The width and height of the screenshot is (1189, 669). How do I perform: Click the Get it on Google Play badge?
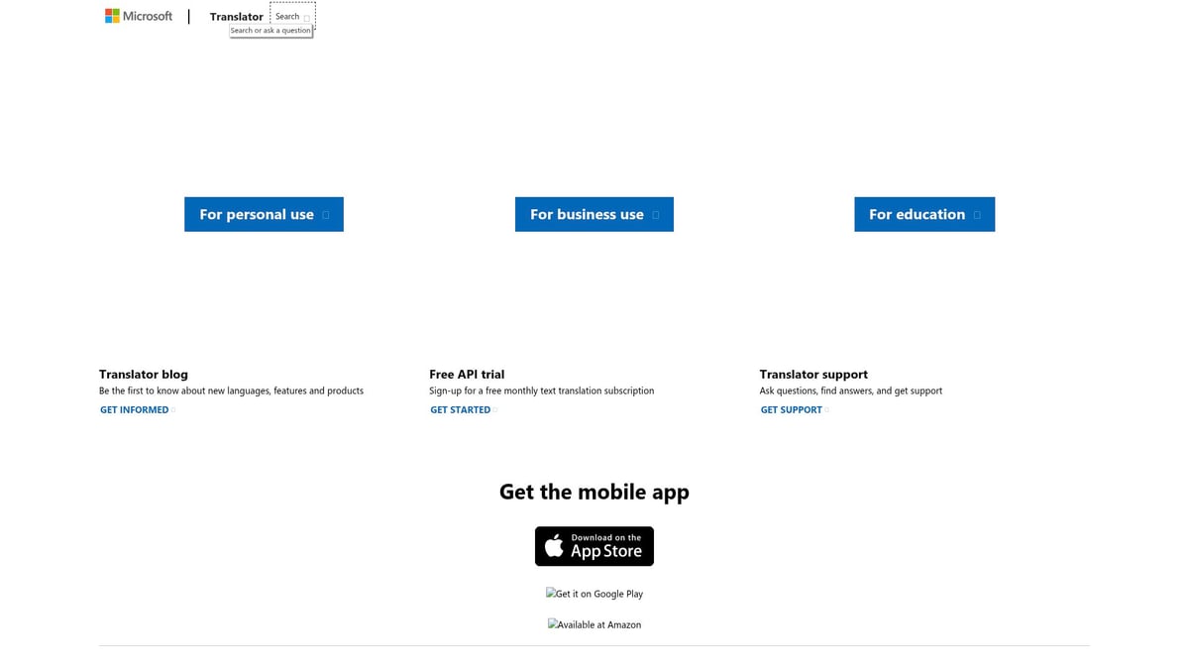[594, 593]
